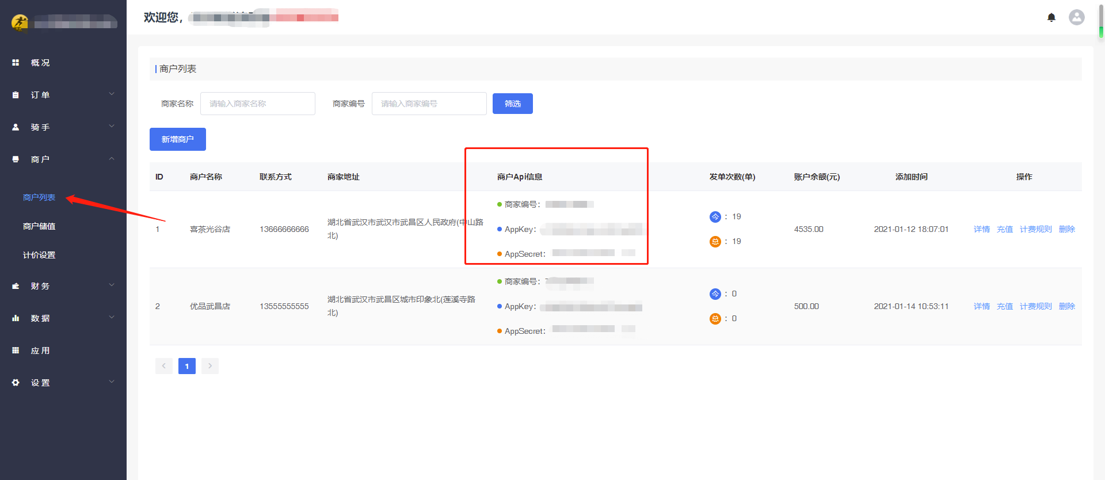The image size is (1105, 480).
Task: Expand the 设置 menu chevron
Action: 112,382
